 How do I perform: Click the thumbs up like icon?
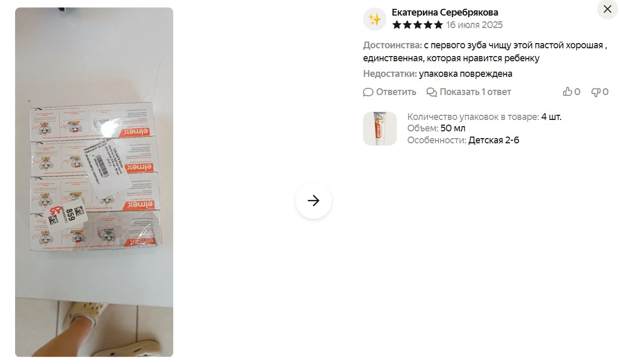click(568, 92)
